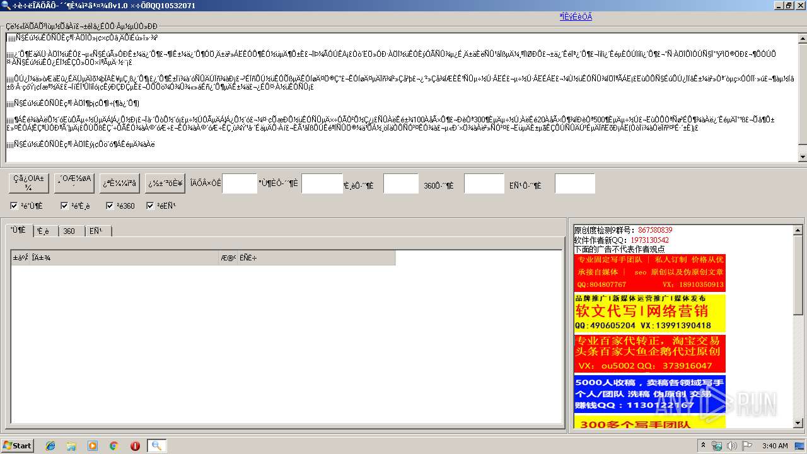Launch Google Chrome from the taskbar
Viewport: 807px width, 454px height.
pos(113,446)
